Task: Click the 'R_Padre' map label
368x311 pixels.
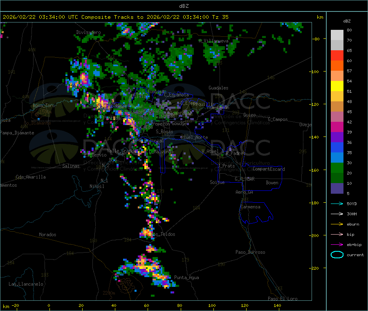Action: (x=234, y=153)
